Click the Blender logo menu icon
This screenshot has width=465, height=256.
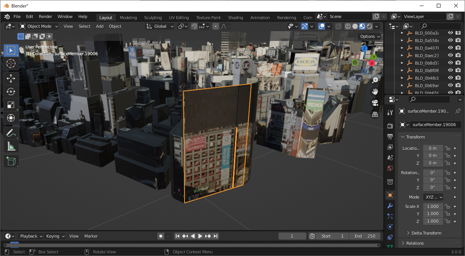[x=7, y=17]
